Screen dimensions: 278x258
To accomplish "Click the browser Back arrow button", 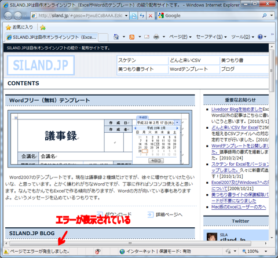I will (8, 16).
